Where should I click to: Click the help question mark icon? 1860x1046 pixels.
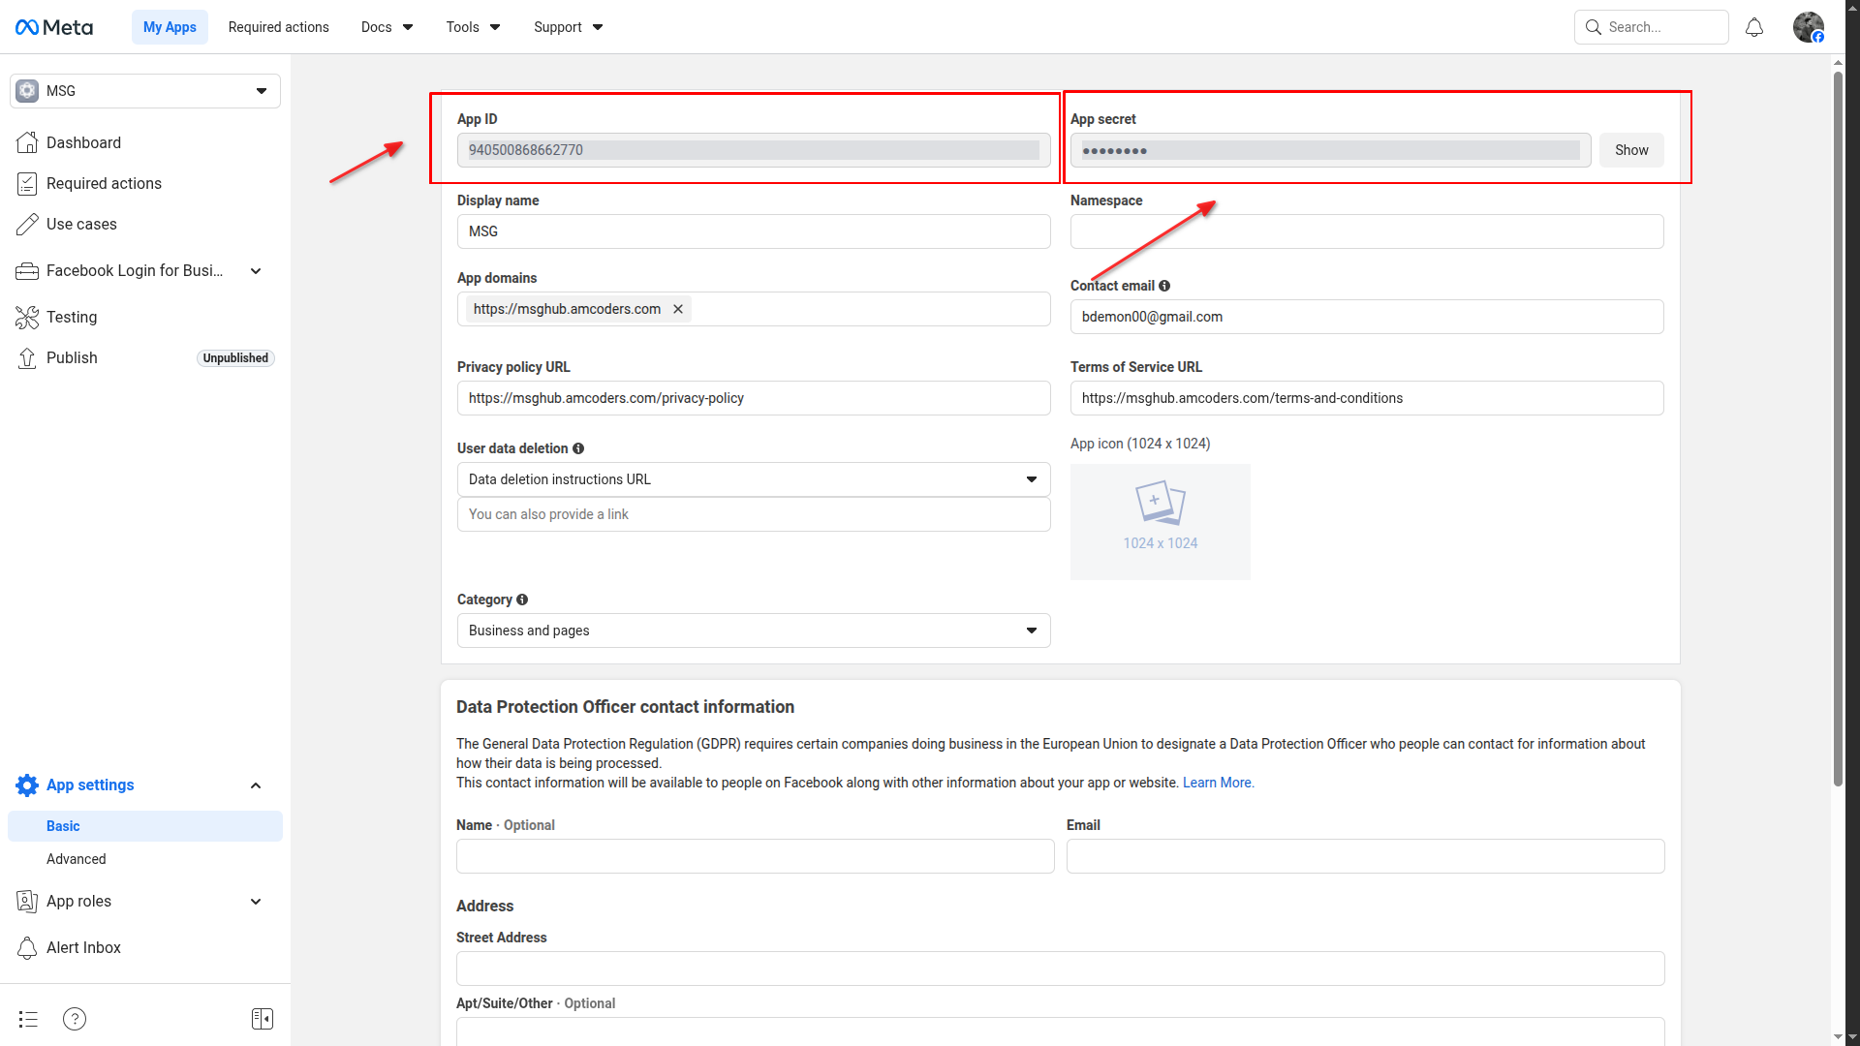pyautogui.click(x=75, y=1019)
